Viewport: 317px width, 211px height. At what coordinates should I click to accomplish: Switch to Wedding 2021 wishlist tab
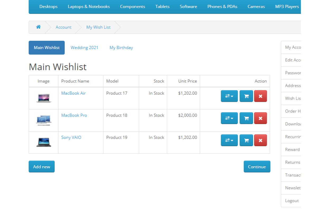(84, 48)
